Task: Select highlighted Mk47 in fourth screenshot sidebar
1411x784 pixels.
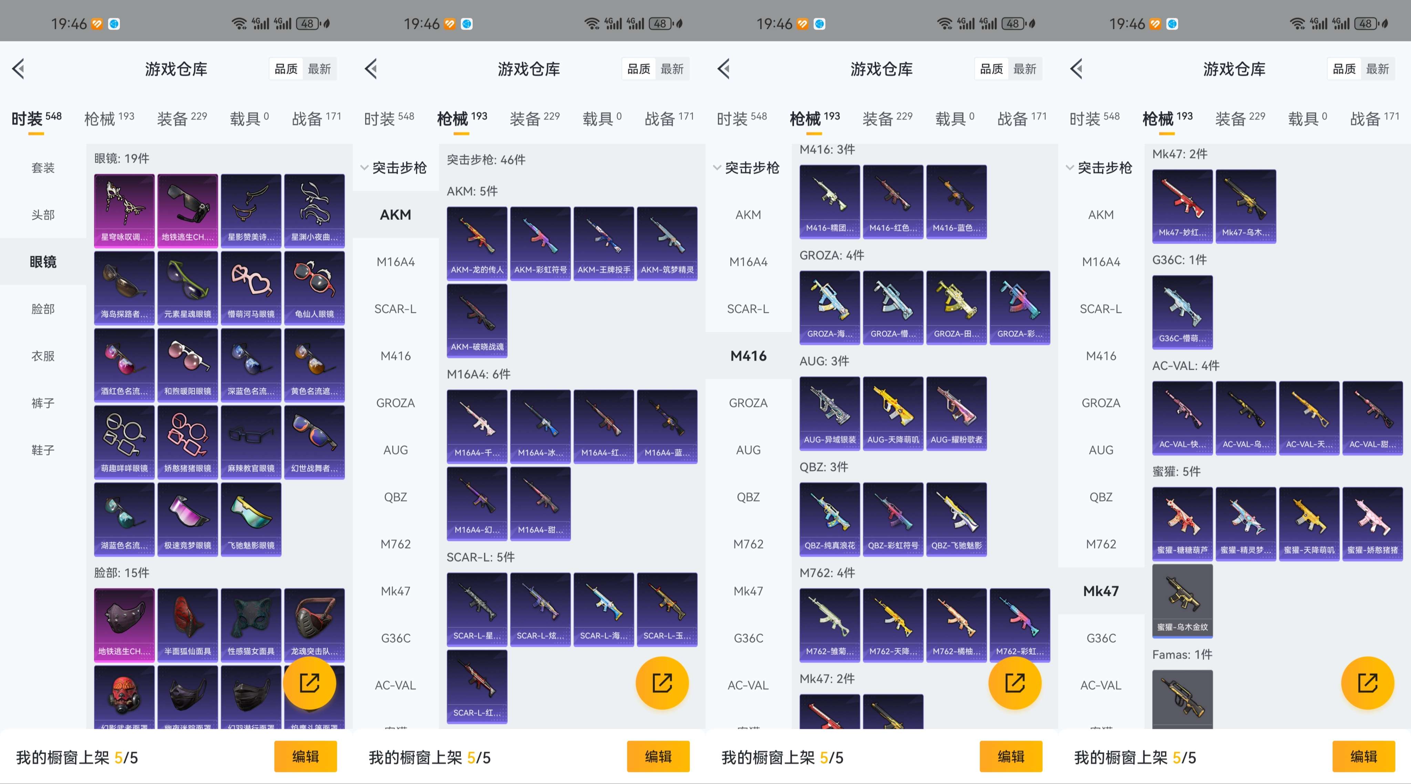Action: (1101, 591)
